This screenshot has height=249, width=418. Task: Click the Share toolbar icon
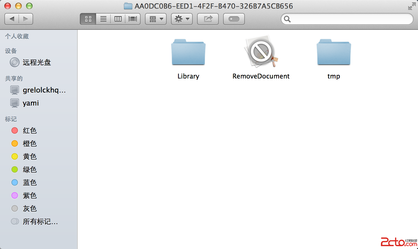[208, 19]
